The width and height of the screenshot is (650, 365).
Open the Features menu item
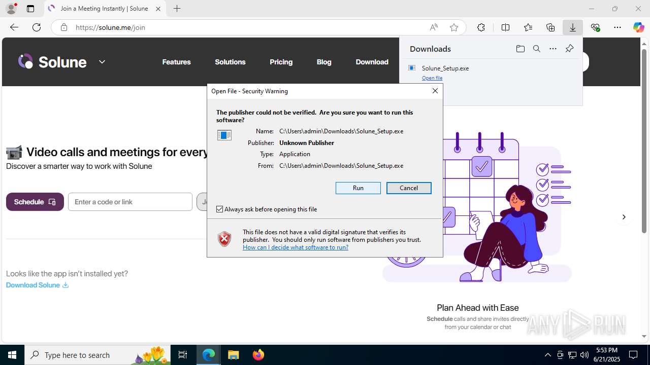pos(176,62)
